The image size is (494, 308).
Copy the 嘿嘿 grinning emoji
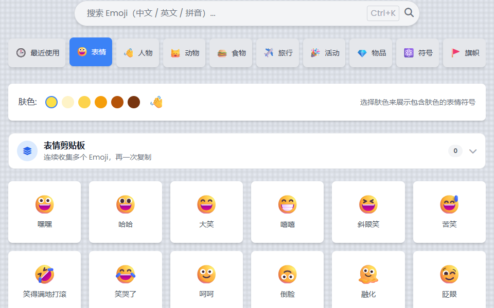click(44, 212)
